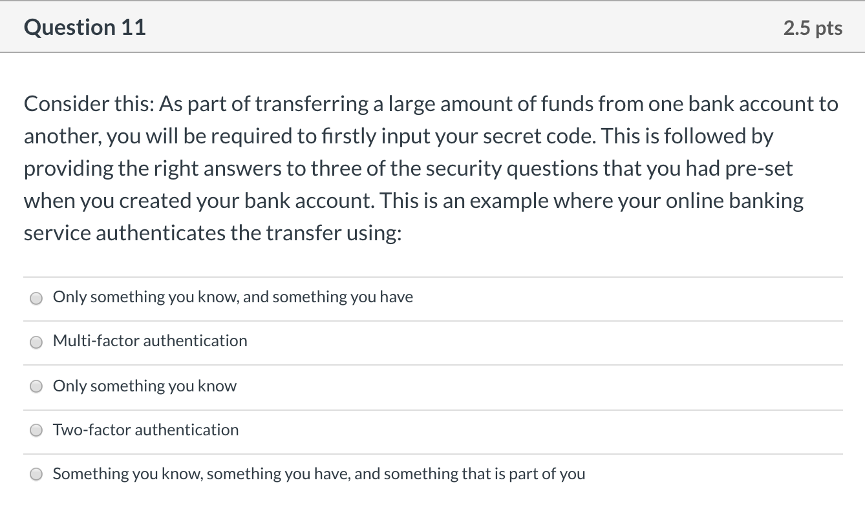Click the text 'Multi-factor authentication'
The image size is (865, 518).
pyautogui.click(x=149, y=341)
